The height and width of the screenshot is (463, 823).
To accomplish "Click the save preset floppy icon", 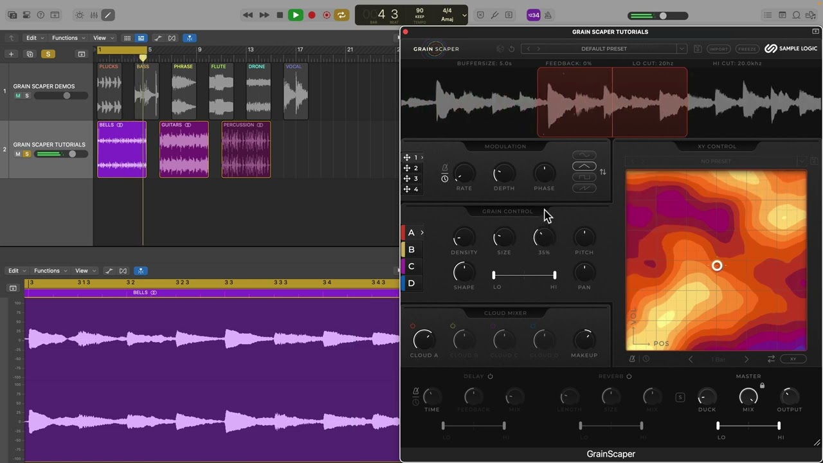I will coord(698,49).
